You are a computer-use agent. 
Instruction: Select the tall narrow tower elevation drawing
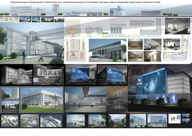click(56, 10)
